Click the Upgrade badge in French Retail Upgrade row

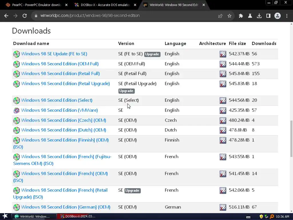pos(132,190)
